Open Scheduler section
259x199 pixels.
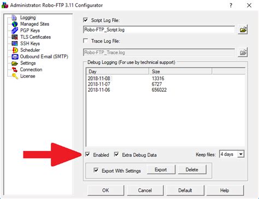point(30,50)
